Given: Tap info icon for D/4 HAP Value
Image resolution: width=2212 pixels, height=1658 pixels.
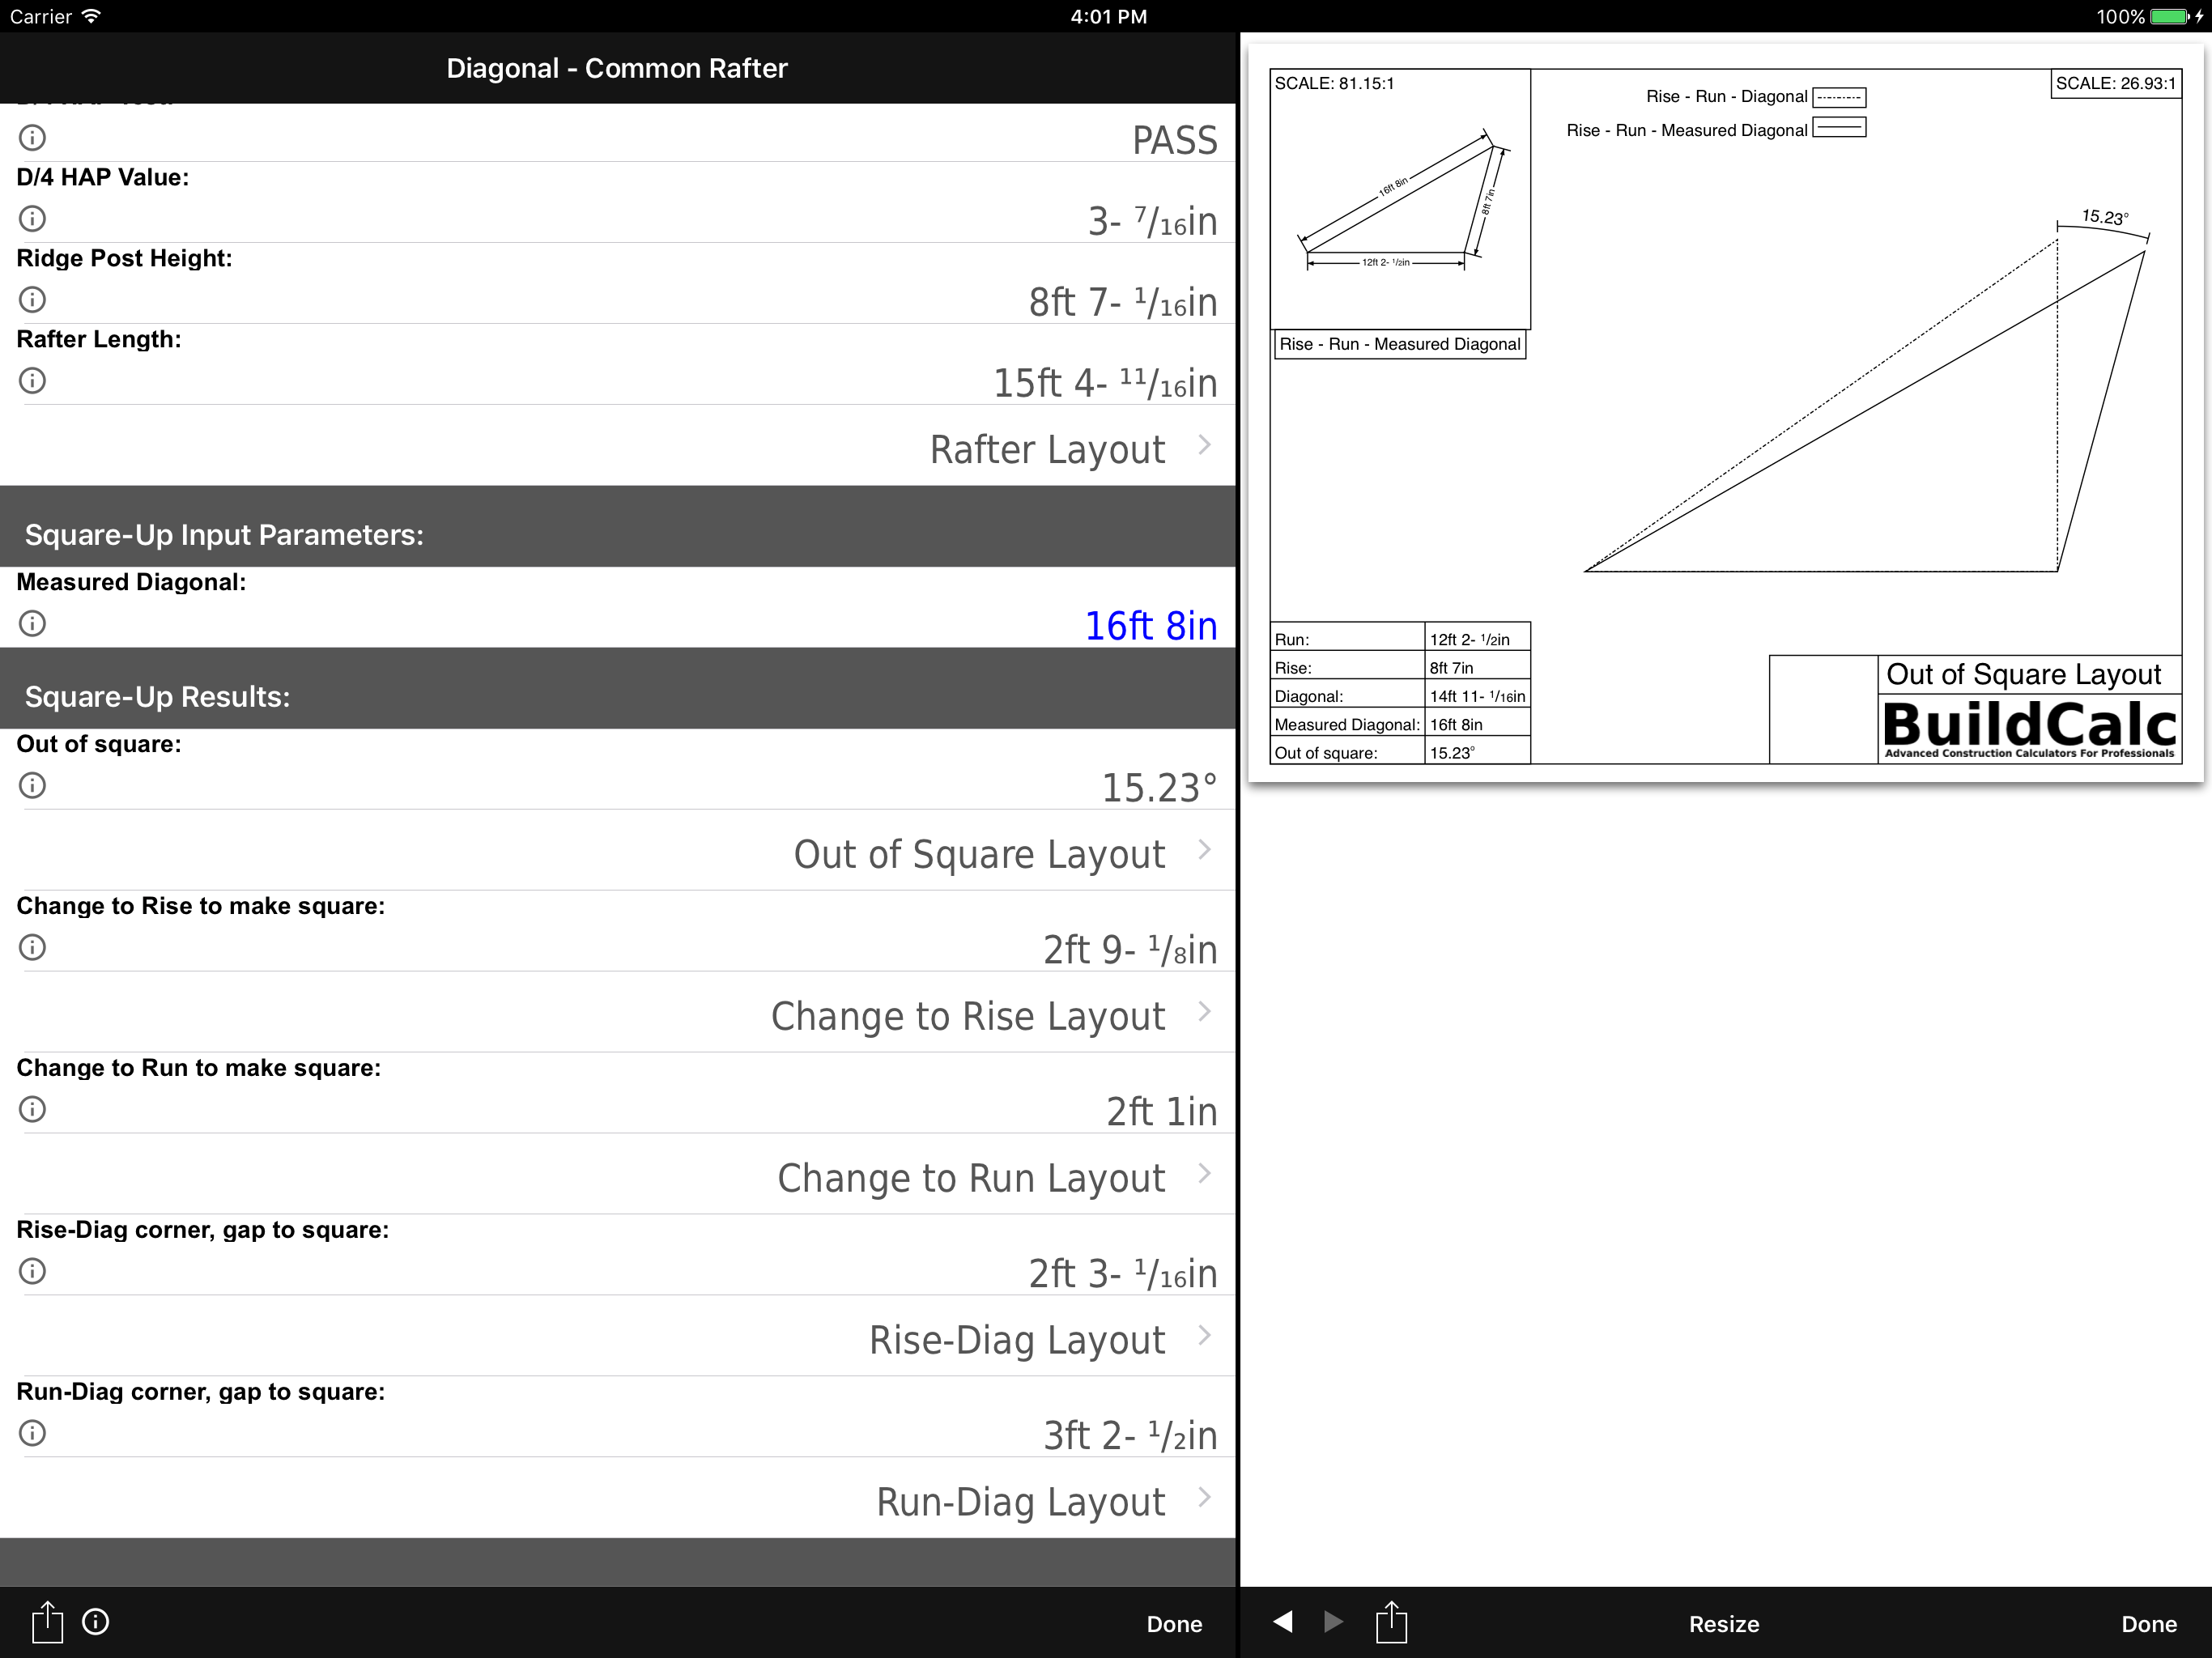Looking at the screenshot, I should pos(32,218).
